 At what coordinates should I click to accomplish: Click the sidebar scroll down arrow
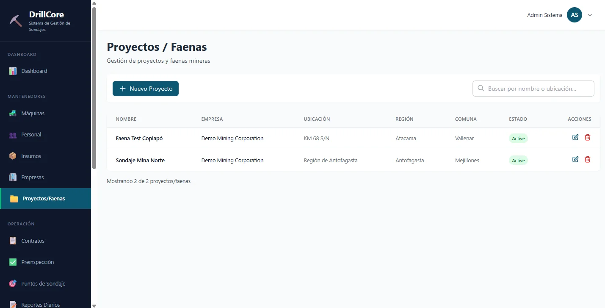tap(94, 305)
